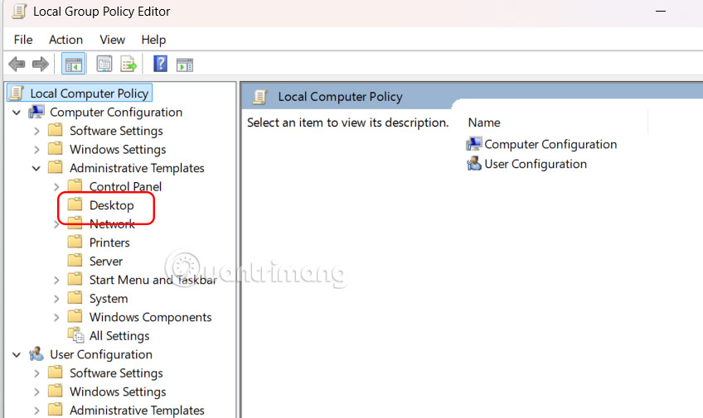This screenshot has height=418, width=703.
Task: Expand the Control Panel folder
Action: tap(56, 187)
